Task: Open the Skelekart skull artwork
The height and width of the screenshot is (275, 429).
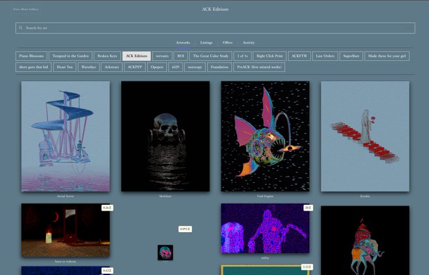Action: [165, 136]
